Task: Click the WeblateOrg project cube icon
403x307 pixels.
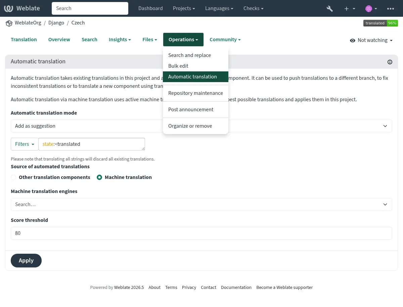Action: 9,23
